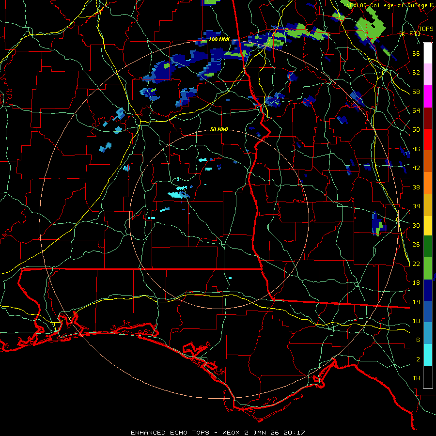The width and height of the screenshot is (436, 436).
Task: Click the '50' legend value
Action: point(416,130)
